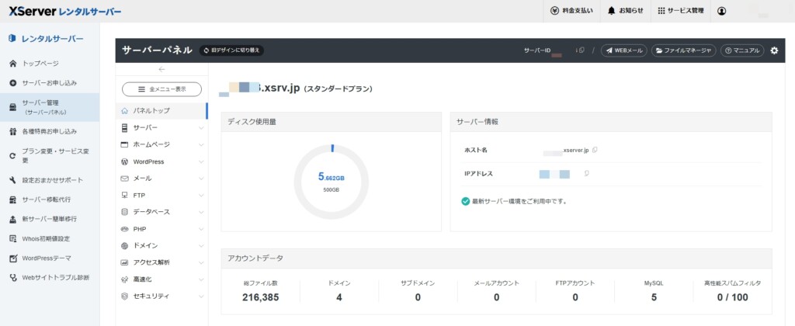This screenshot has width=795, height=326.
Task: Open the settings gear in server panel header
Action: click(x=774, y=50)
